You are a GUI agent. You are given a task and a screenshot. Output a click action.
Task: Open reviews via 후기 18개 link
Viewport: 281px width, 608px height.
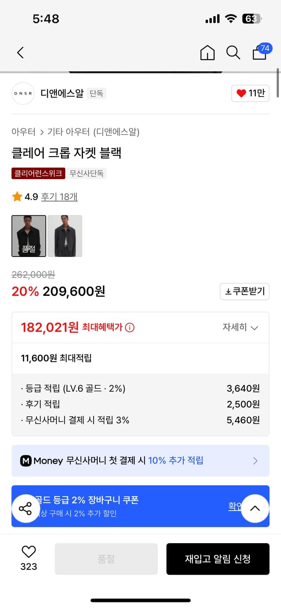tap(59, 197)
